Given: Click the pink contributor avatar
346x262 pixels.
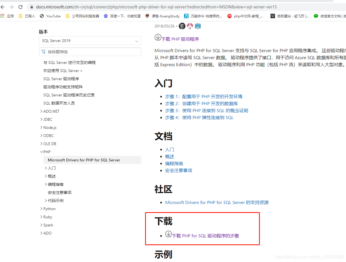Looking at the screenshot, I should [x=190, y=26].
